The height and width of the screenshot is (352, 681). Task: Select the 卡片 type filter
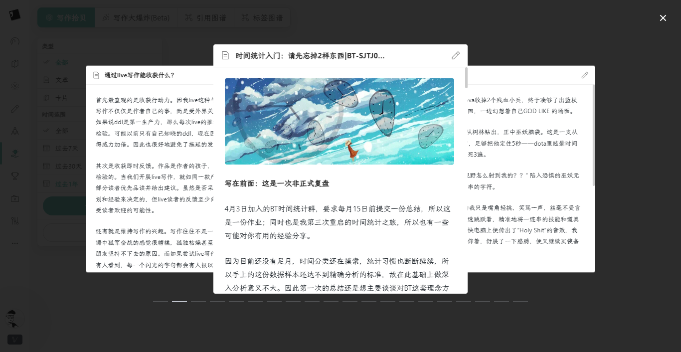click(62, 97)
